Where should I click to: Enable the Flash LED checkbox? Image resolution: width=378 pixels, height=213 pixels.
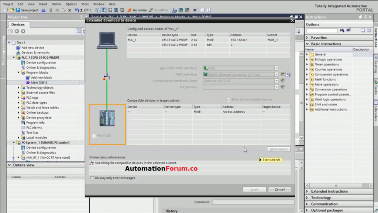coord(93,136)
